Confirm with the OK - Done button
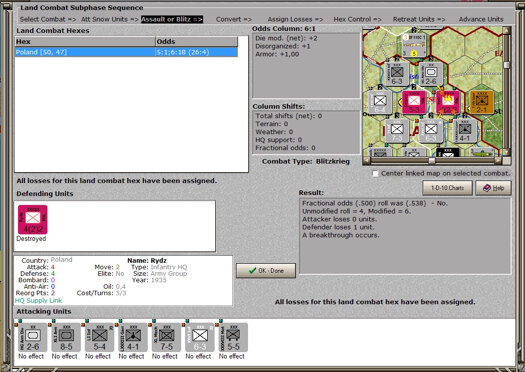Screen dimensions: 525x372 266,271
